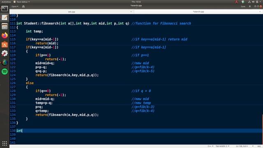Click the vertical scrollbar in the editor
Viewport: 263px width, 148px height.
(x=262, y=129)
